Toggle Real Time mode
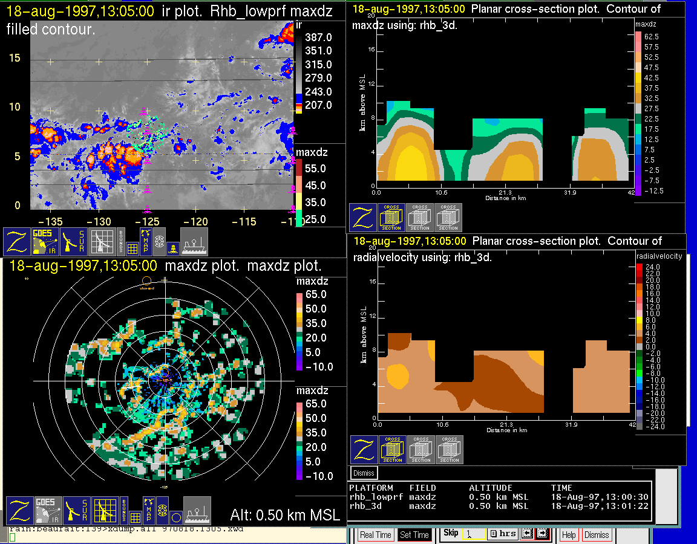 pyautogui.click(x=375, y=535)
